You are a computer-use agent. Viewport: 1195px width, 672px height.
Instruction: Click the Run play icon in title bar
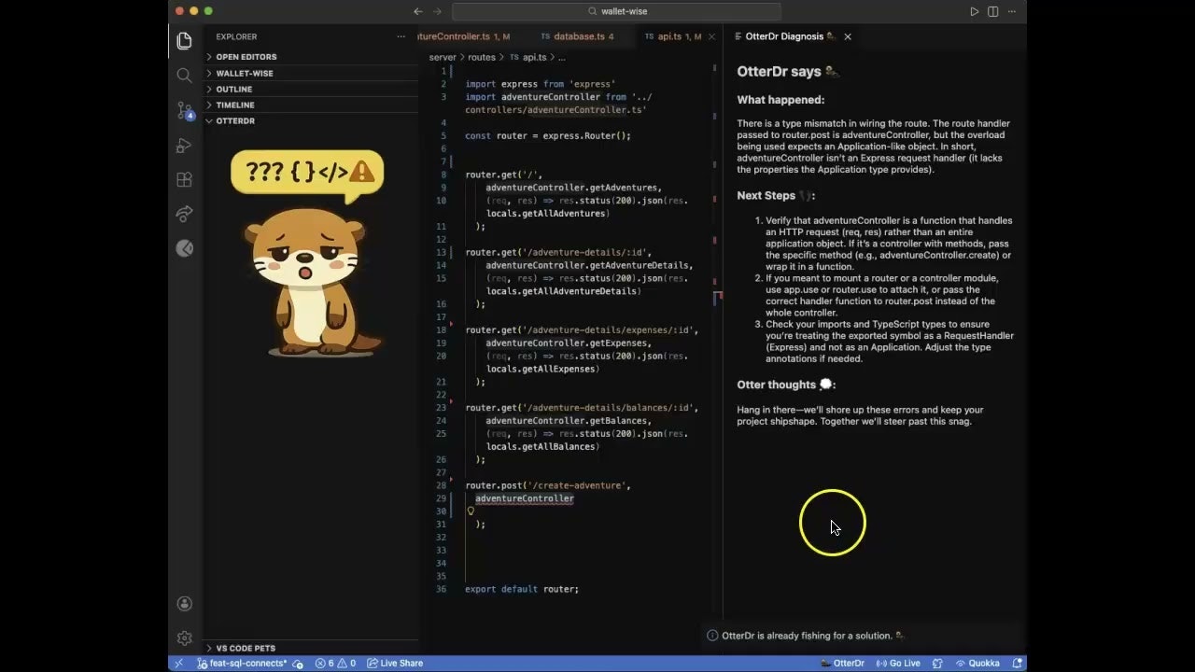click(974, 11)
